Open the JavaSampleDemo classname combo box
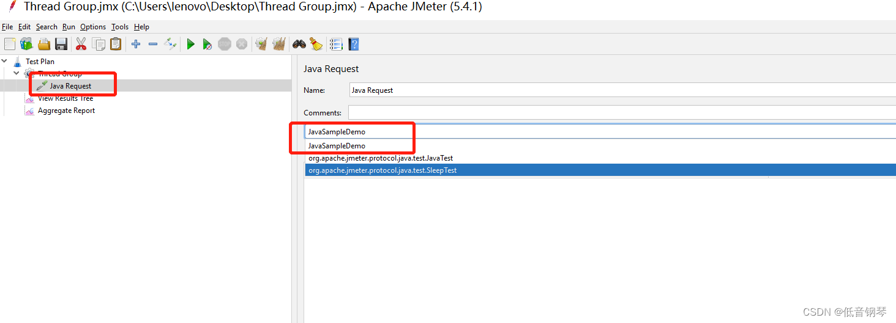This screenshot has height=323, width=896. click(600, 131)
